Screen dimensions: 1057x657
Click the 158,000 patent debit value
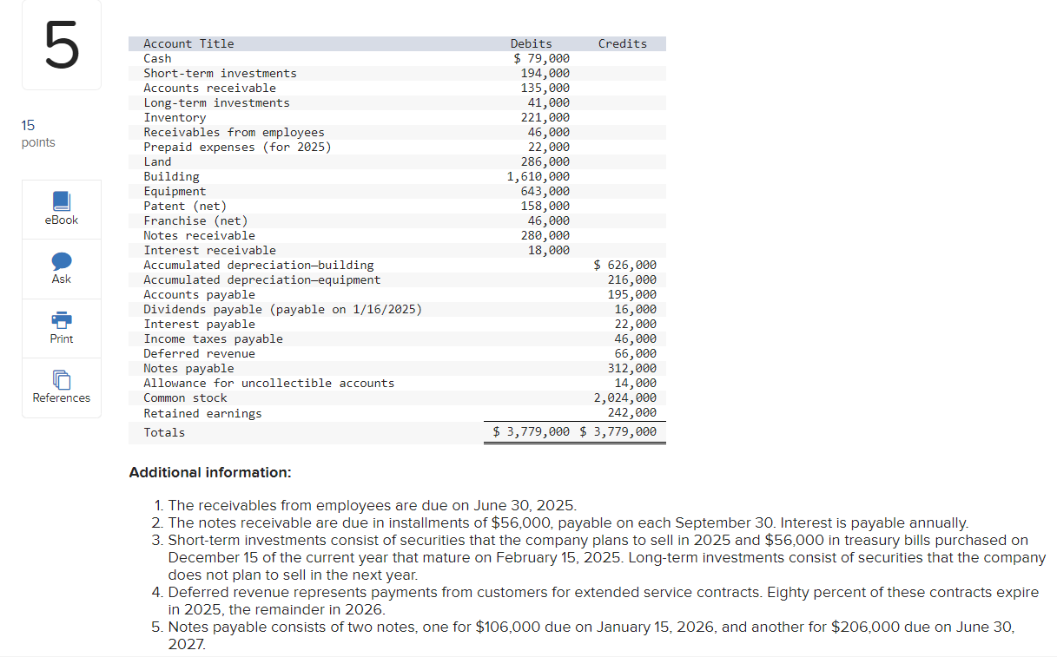(x=545, y=206)
